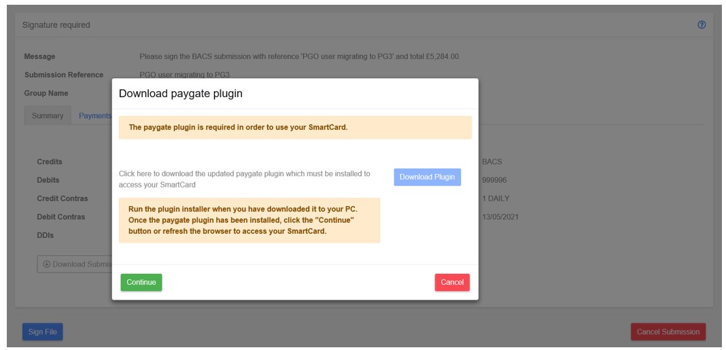Screen dimensions: 726x350
Task: Switch to the Summary tab
Action: point(48,116)
